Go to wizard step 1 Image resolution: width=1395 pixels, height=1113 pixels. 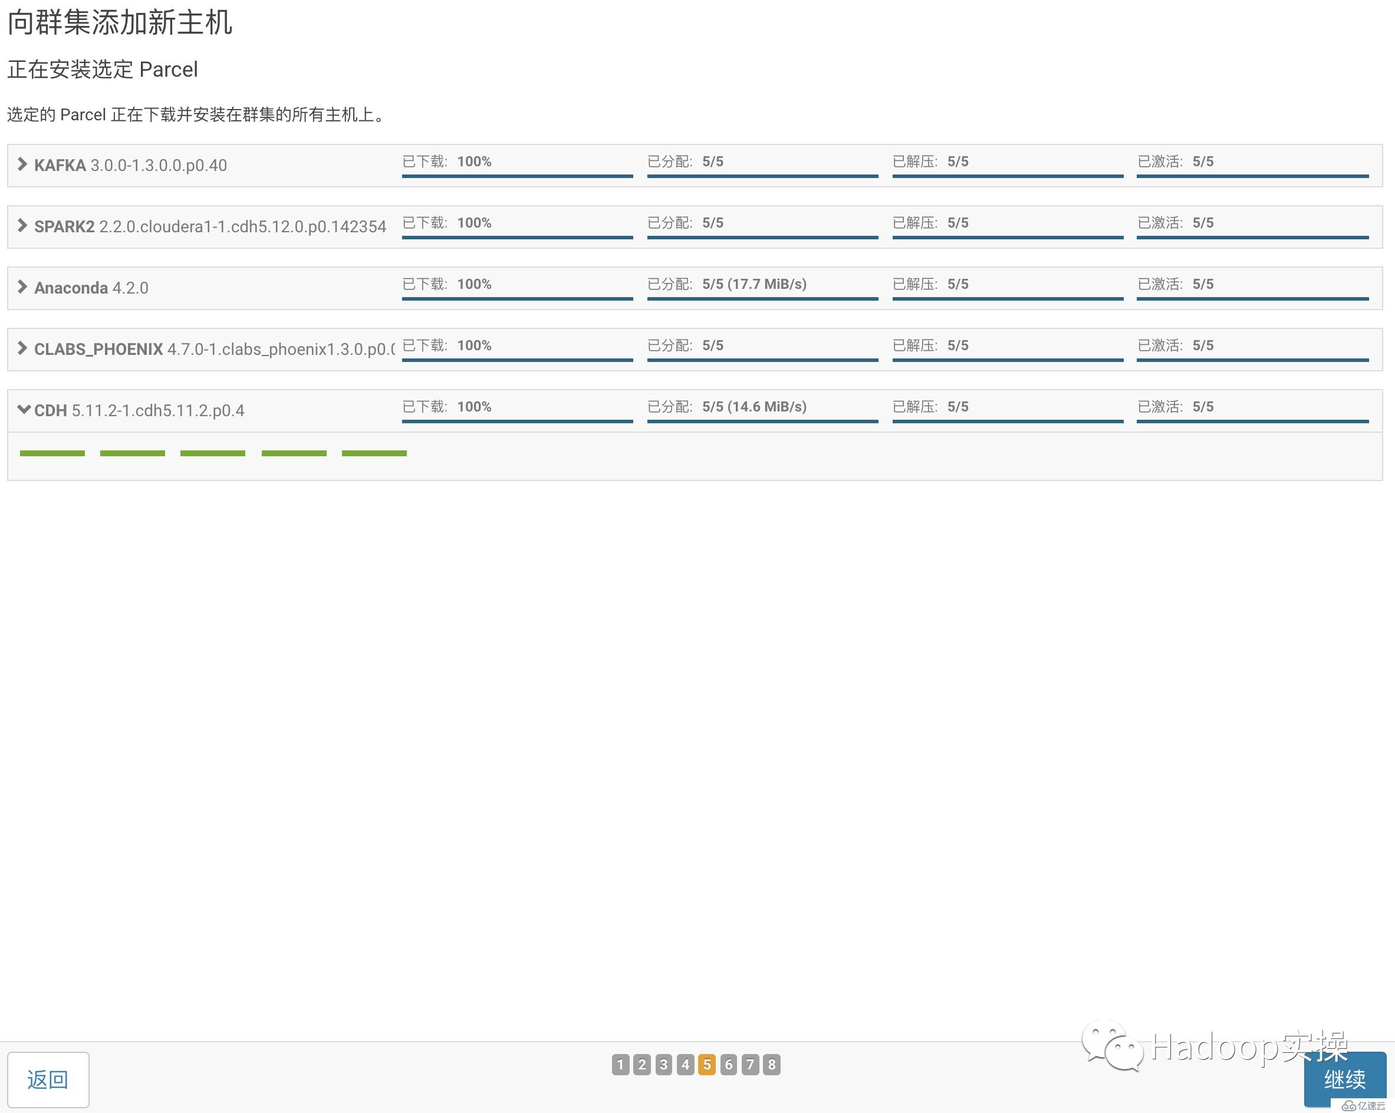click(620, 1065)
